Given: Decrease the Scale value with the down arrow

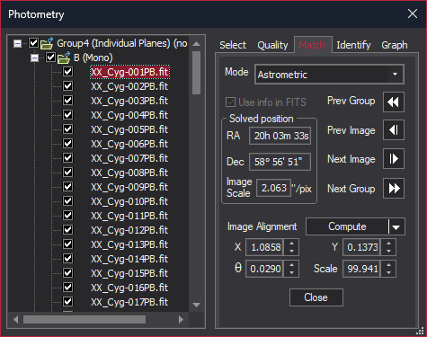Looking at the screenshot, I should tap(388, 272).
